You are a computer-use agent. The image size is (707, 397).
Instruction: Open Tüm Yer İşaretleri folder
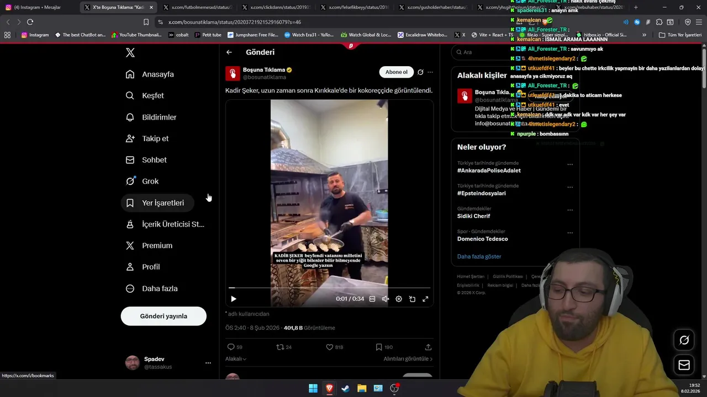click(x=680, y=35)
